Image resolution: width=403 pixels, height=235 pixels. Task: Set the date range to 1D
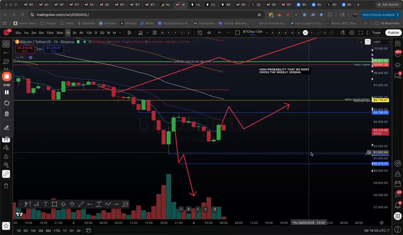19,231
